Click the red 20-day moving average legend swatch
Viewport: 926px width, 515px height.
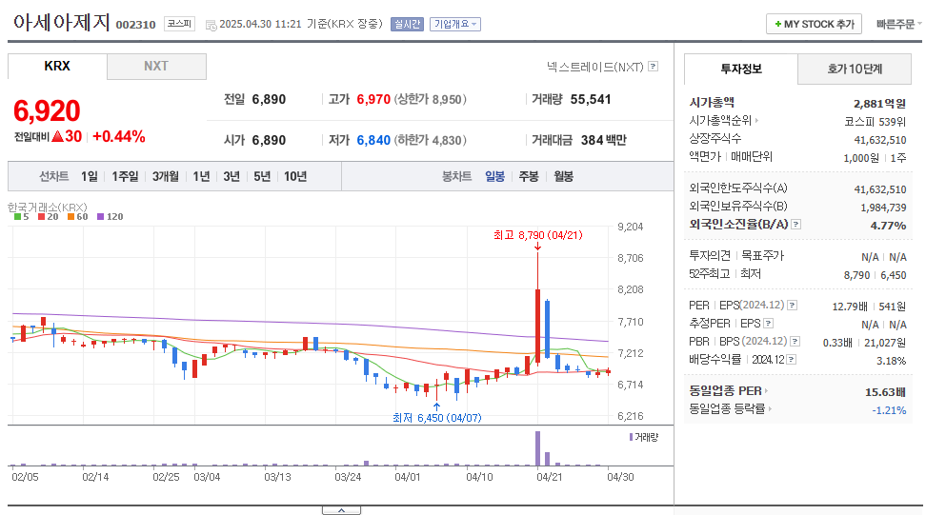coord(41,216)
